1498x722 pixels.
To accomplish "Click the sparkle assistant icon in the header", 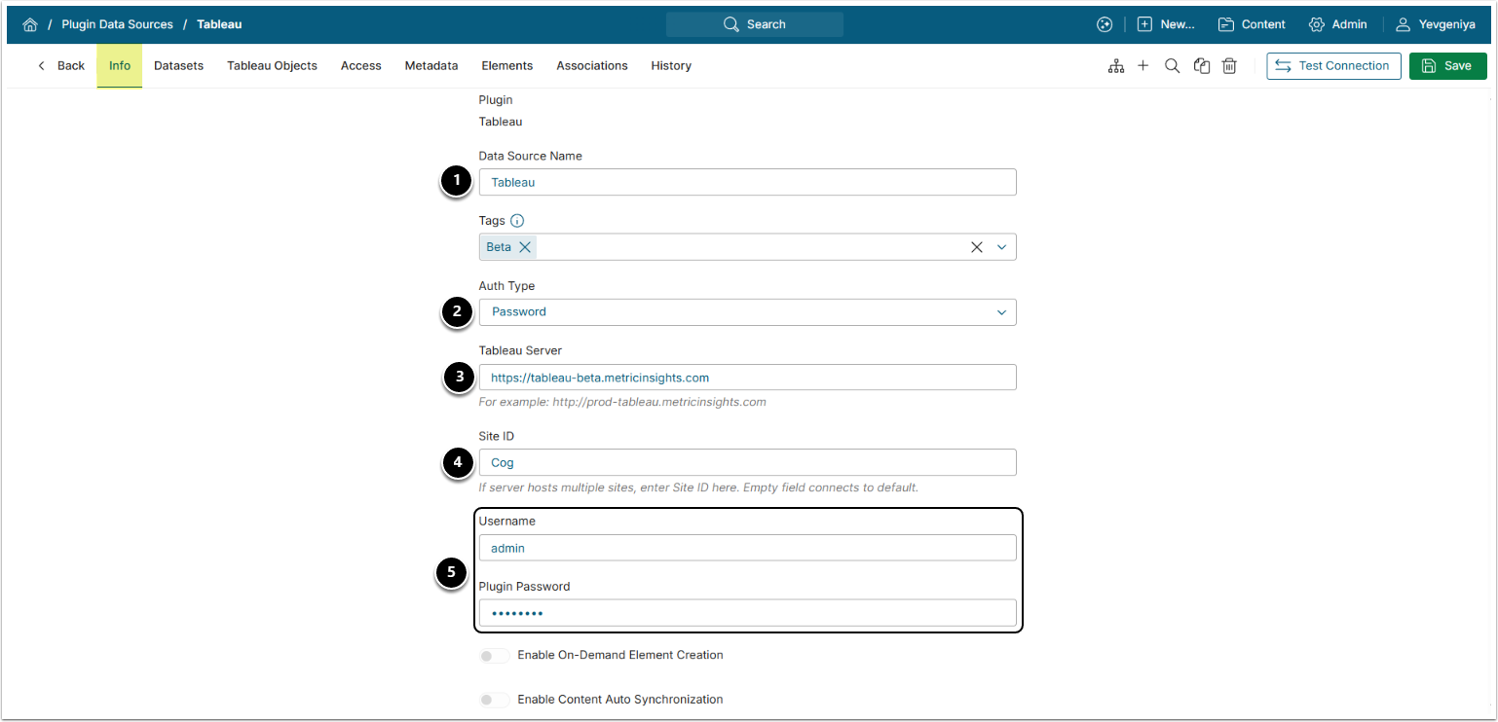I will (1104, 24).
